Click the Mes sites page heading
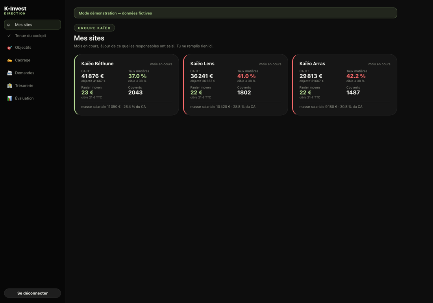 (x=89, y=38)
